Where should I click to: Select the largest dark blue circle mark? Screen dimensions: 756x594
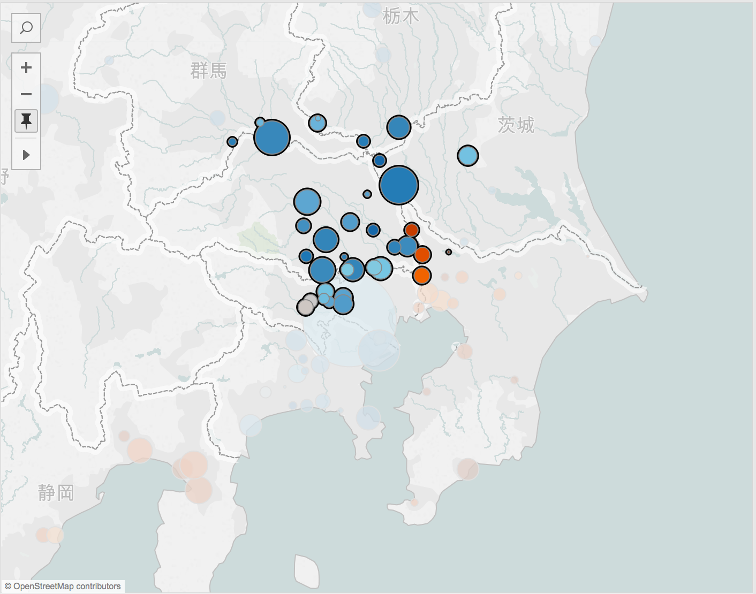pos(399,185)
